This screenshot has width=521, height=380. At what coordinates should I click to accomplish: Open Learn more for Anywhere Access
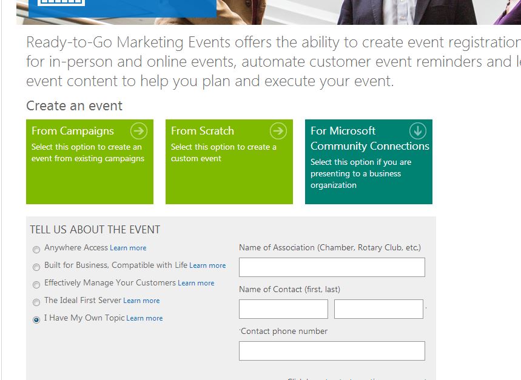(128, 248)
